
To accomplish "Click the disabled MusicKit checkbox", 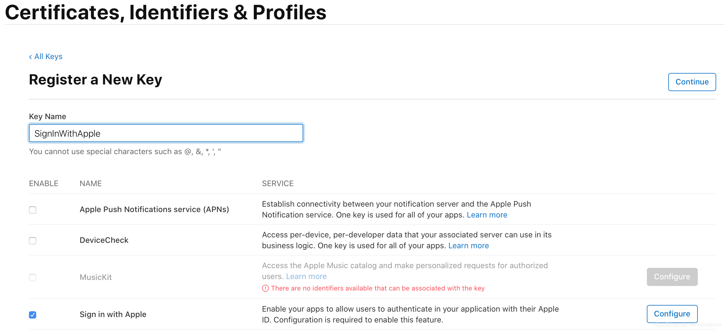I will 33,277.
